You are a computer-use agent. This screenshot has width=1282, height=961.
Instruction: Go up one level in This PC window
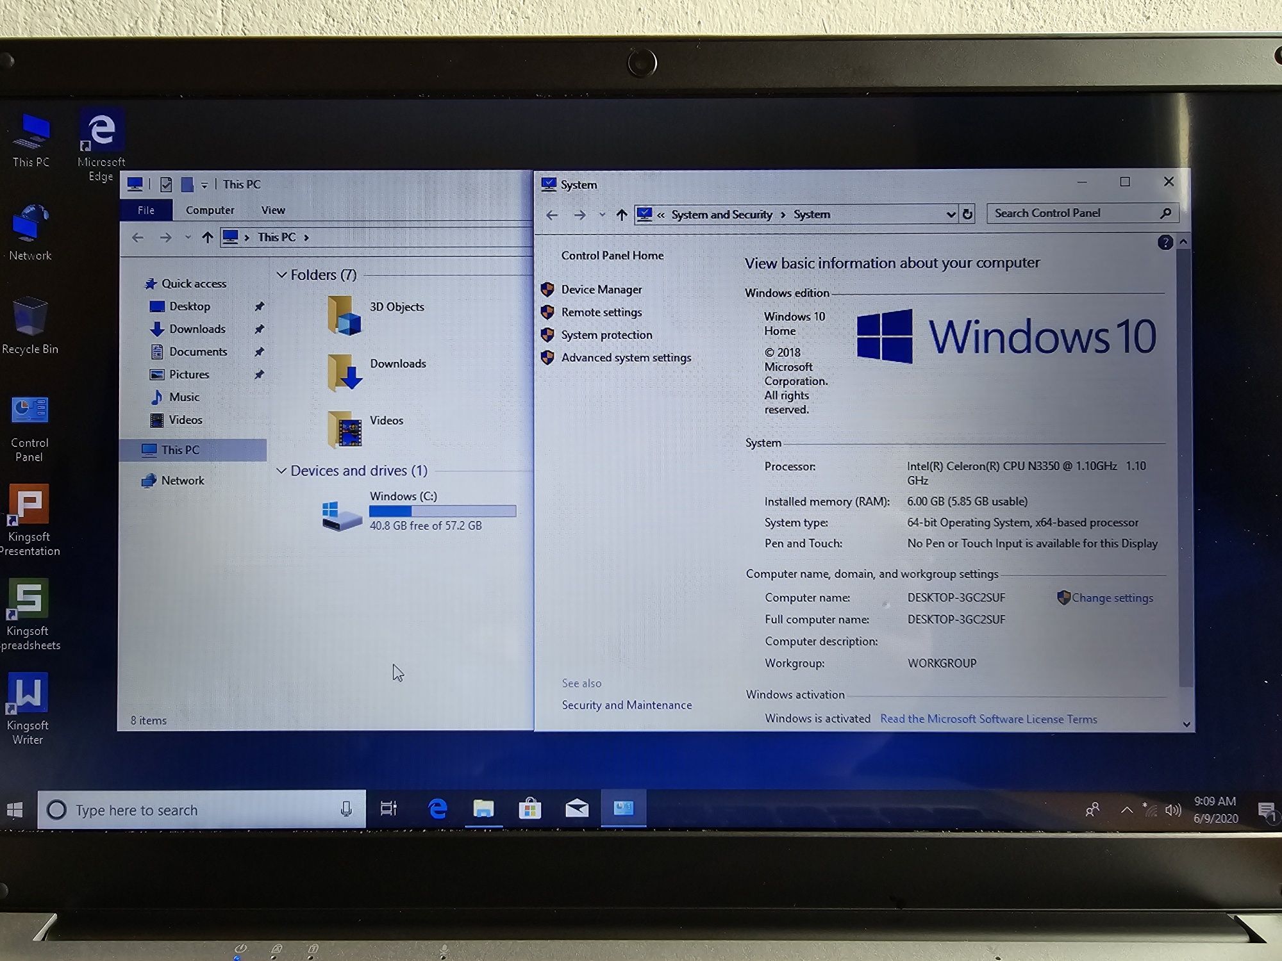tap(207, 238)
